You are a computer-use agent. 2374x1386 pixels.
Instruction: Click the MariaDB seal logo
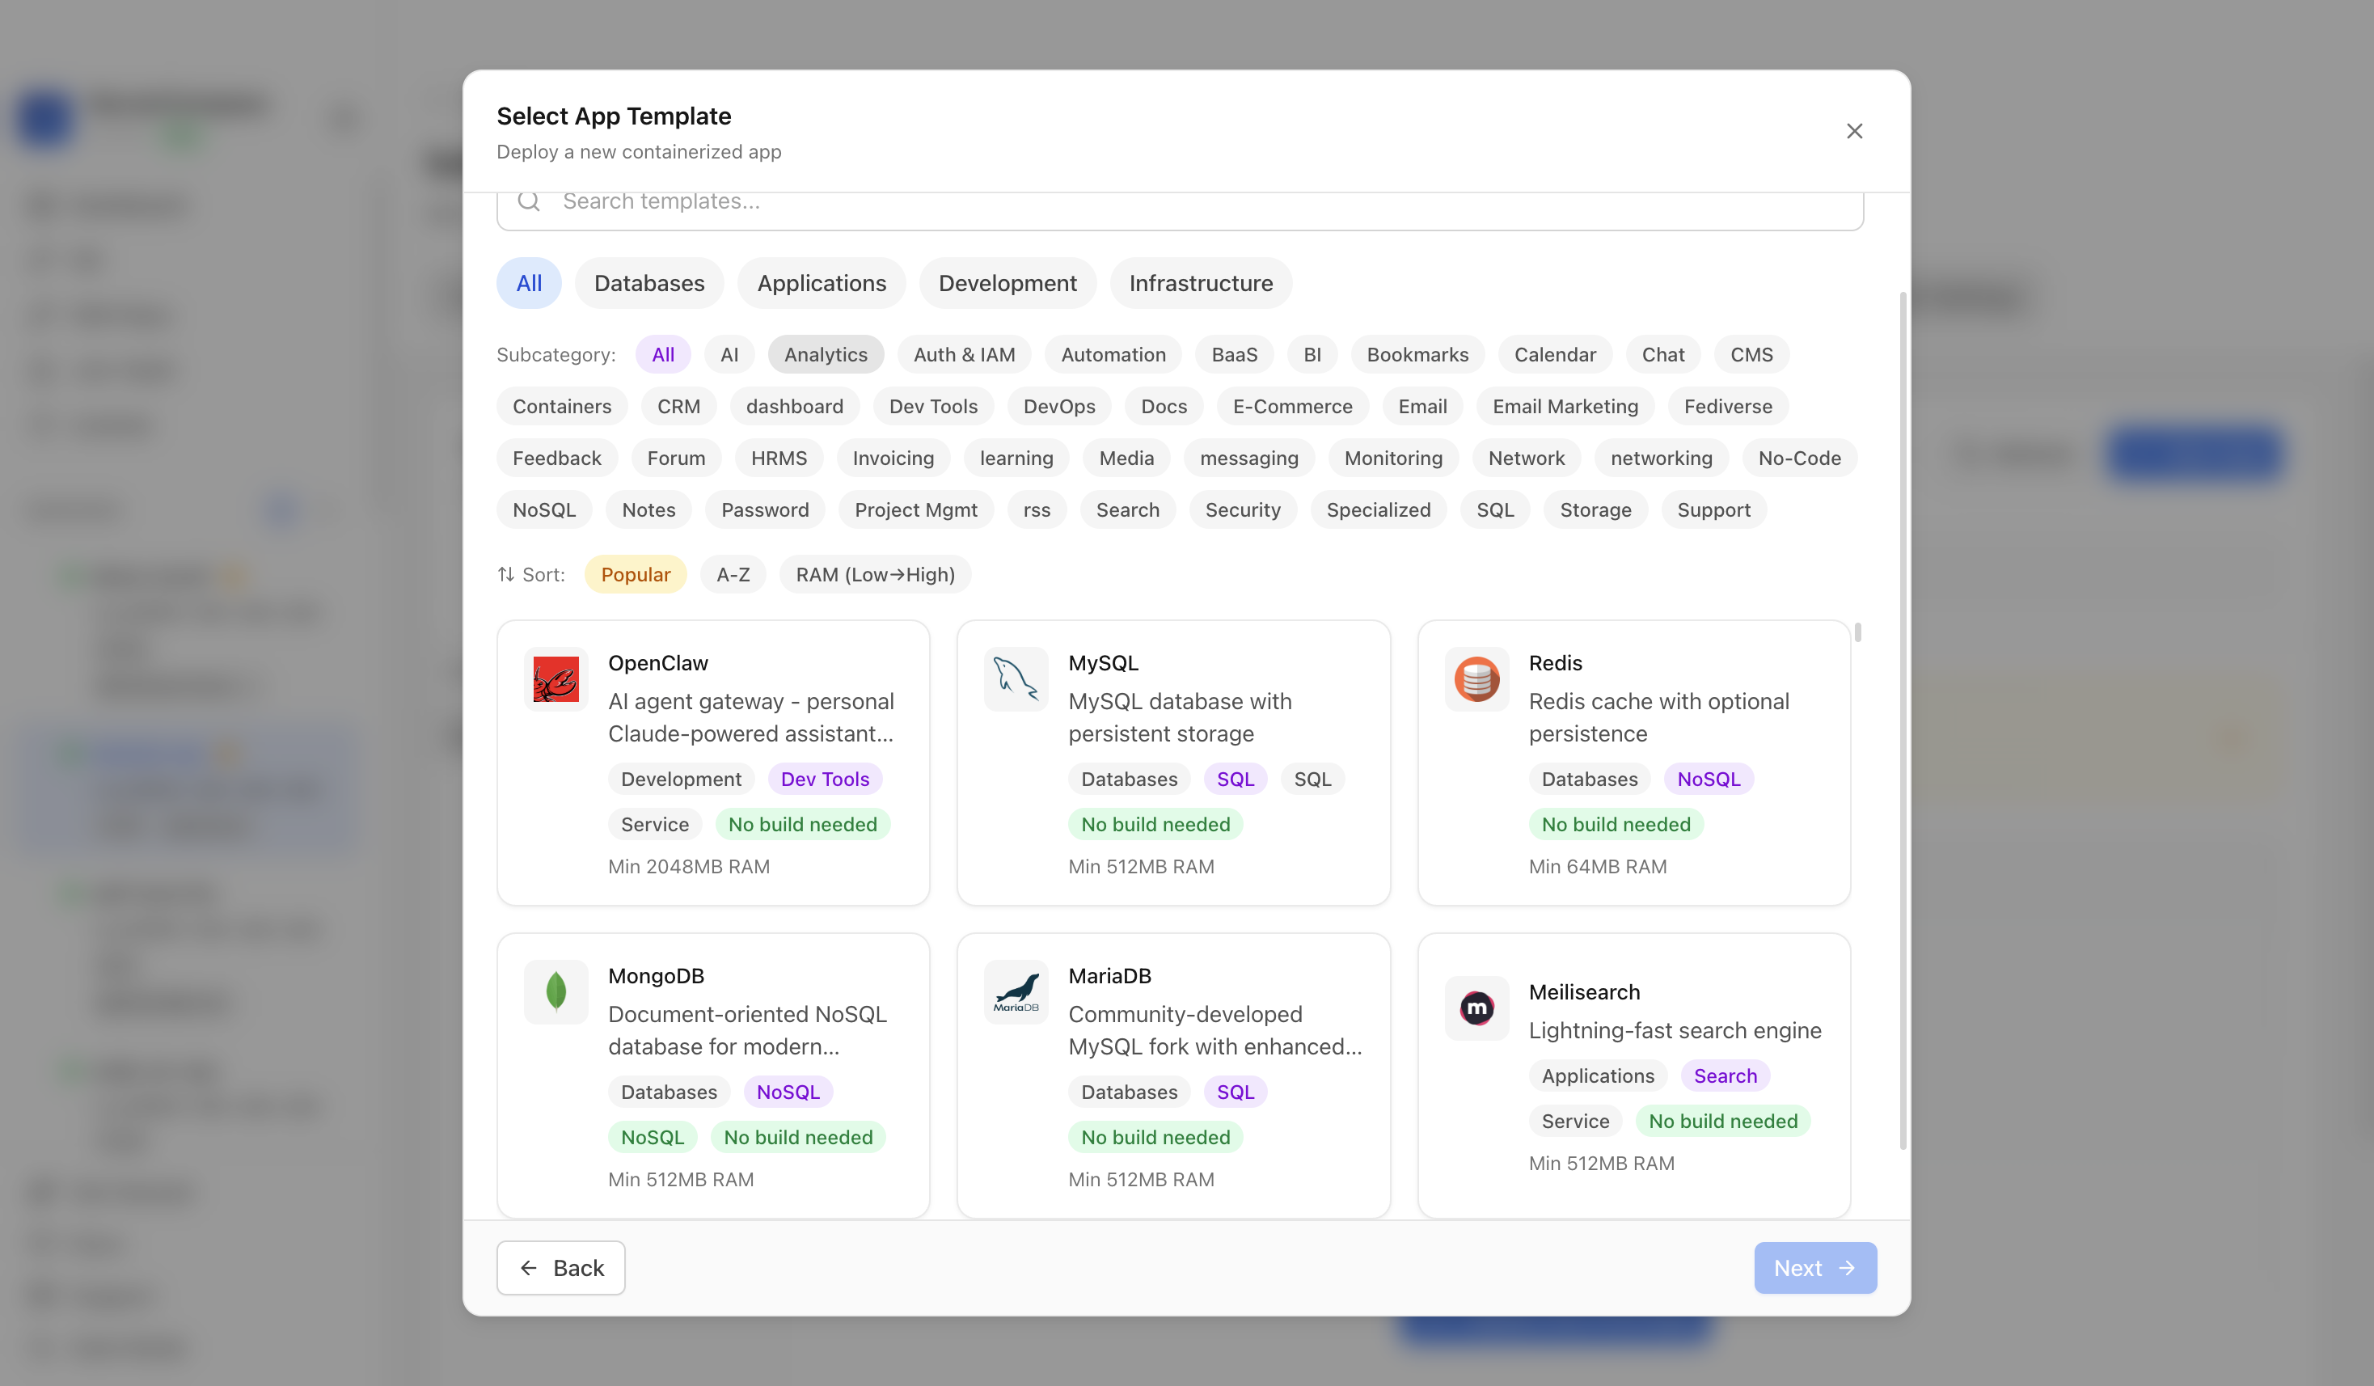1016,991
